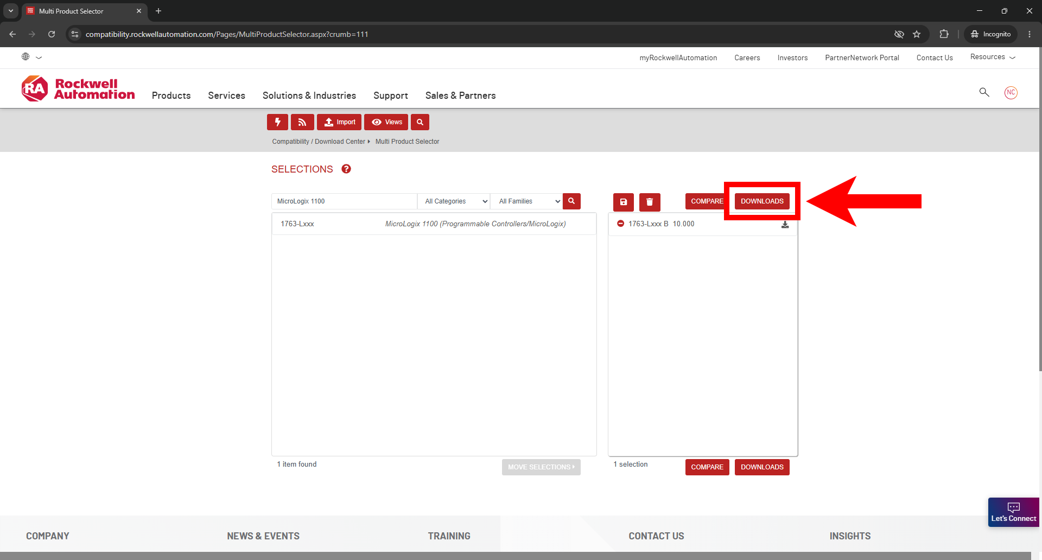Open the Investors link
The image size is (1042, 560).
point(792,58)
